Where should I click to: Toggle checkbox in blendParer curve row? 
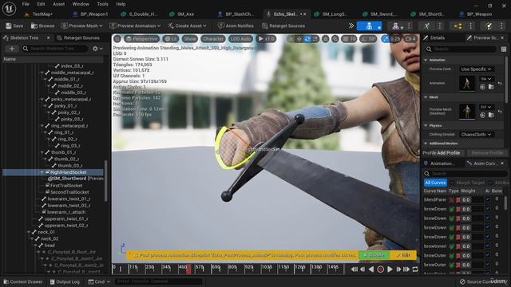(488, 199)
